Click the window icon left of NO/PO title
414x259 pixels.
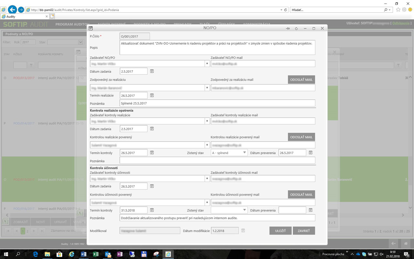click(x=91, y=28)
